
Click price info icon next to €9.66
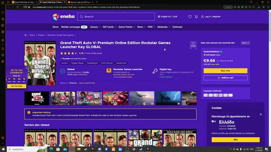pyautogui.click(x=218, y=61)
